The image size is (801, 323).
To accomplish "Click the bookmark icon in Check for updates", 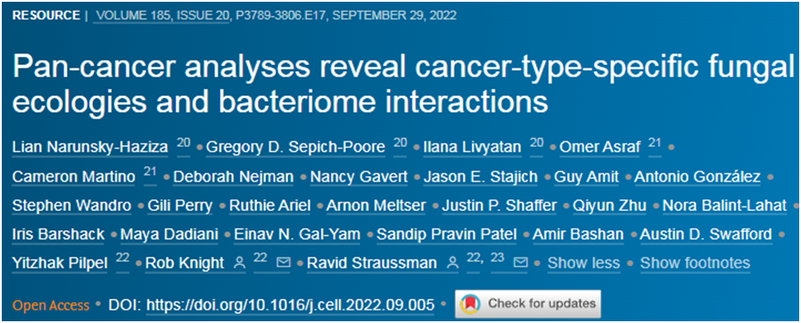I will click(469, 304).
